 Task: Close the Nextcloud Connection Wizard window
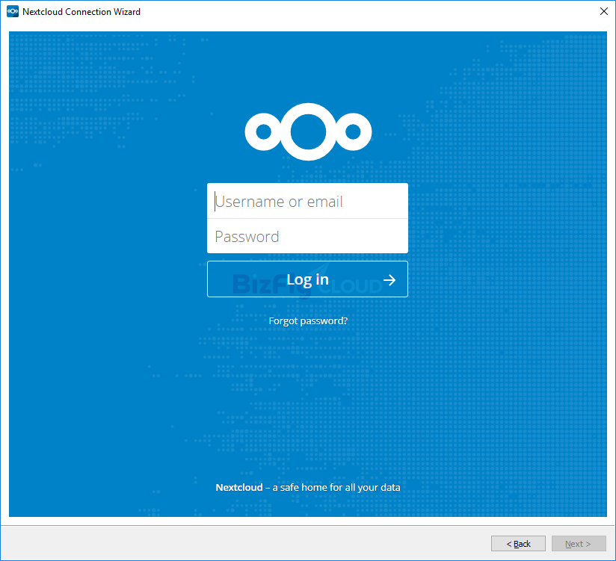[604, 11]
